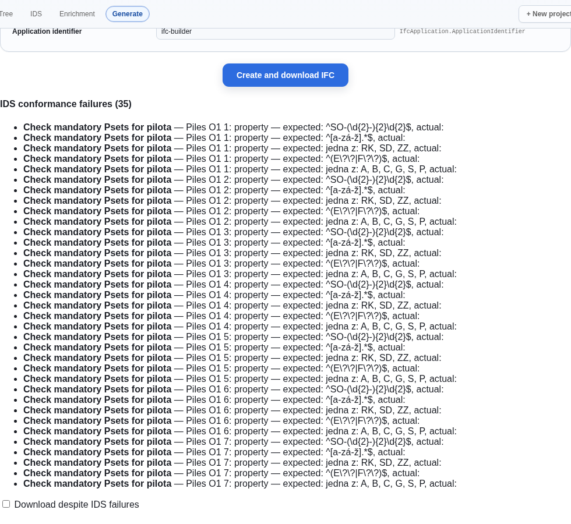
Task: Select Piles O1 6 failure expecting RK, SD, ZZ
Action: tap(232, 410)
